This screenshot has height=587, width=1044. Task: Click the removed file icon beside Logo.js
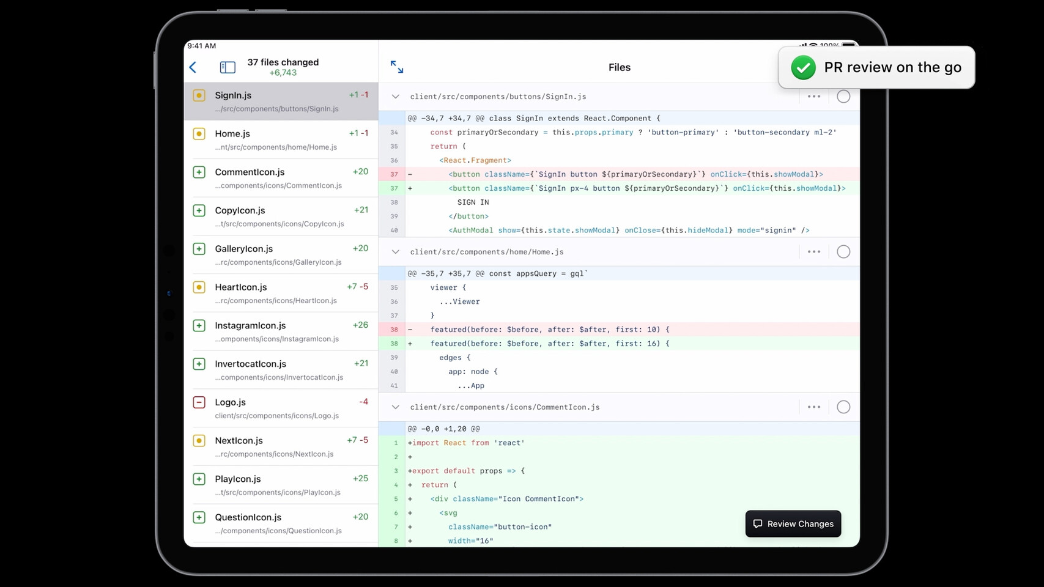(x=199, y=402)
